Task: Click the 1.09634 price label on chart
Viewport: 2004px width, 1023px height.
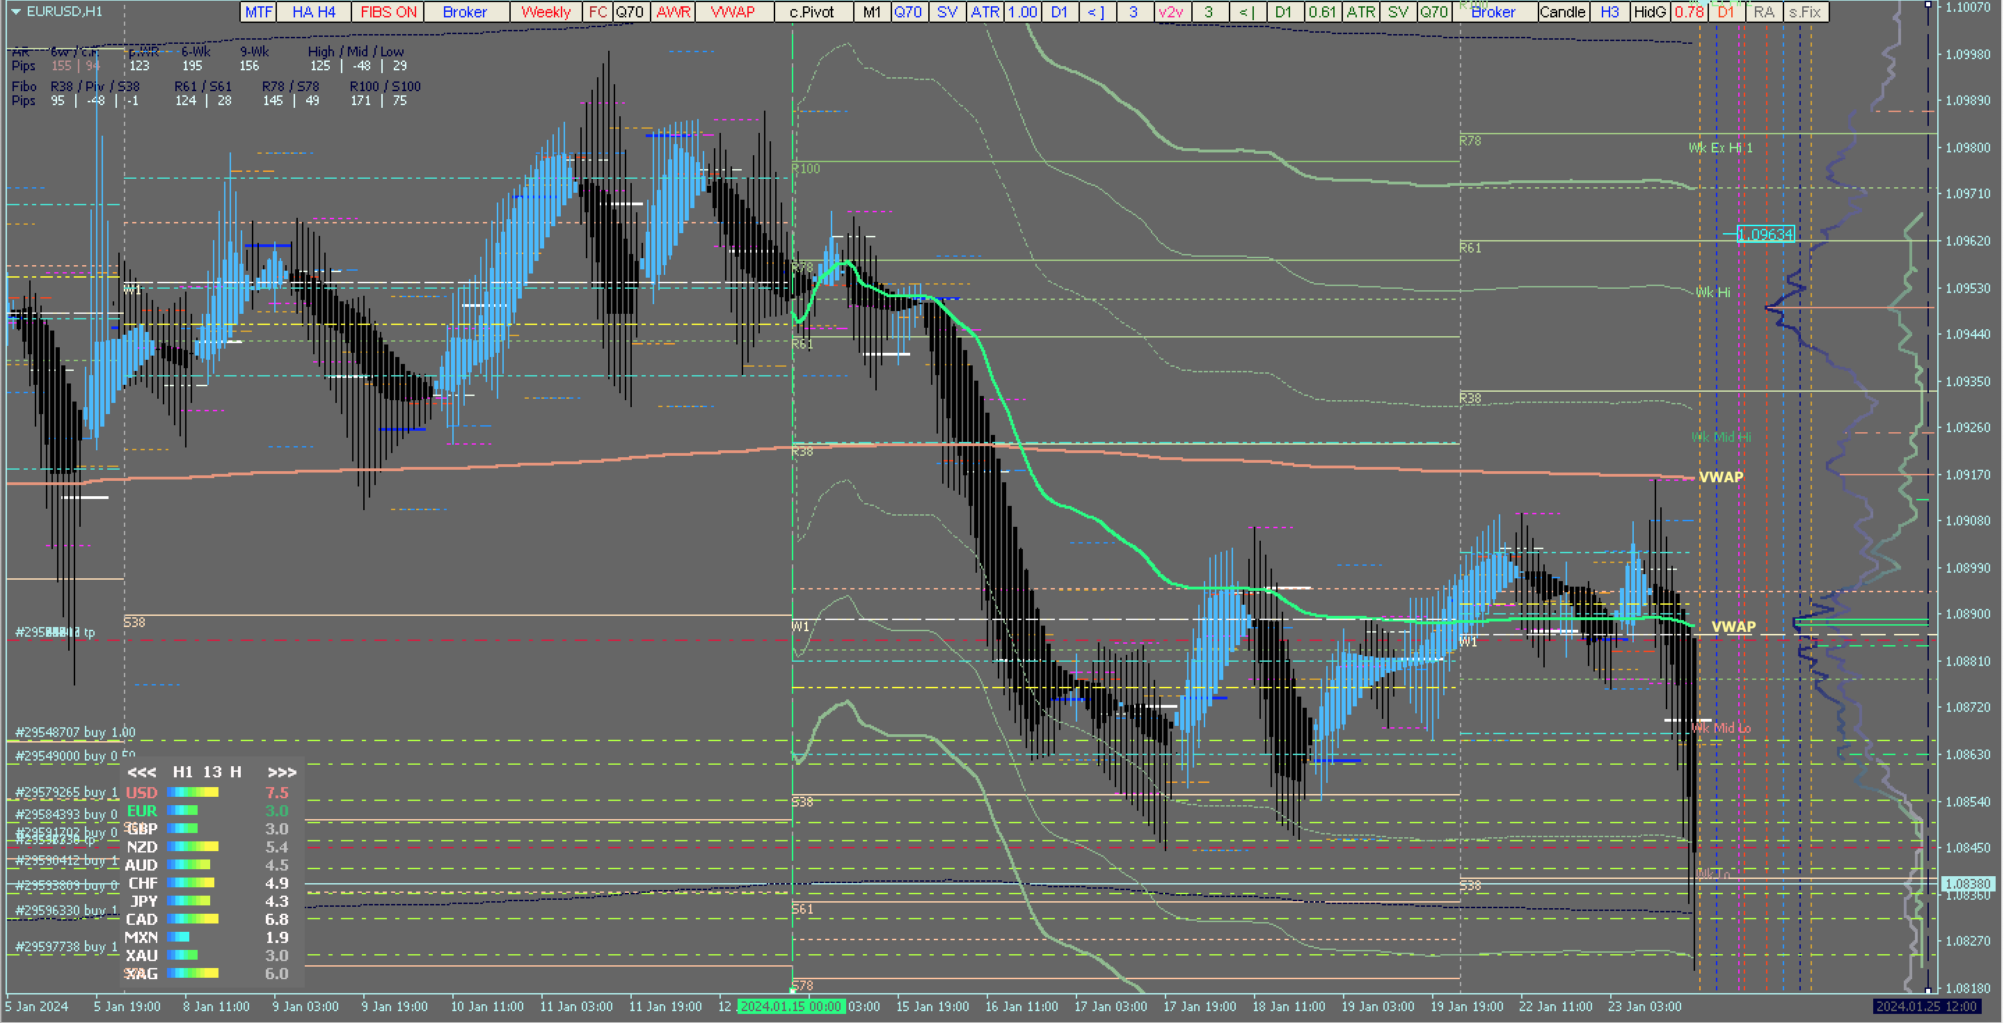Action: coord(1765,234)
